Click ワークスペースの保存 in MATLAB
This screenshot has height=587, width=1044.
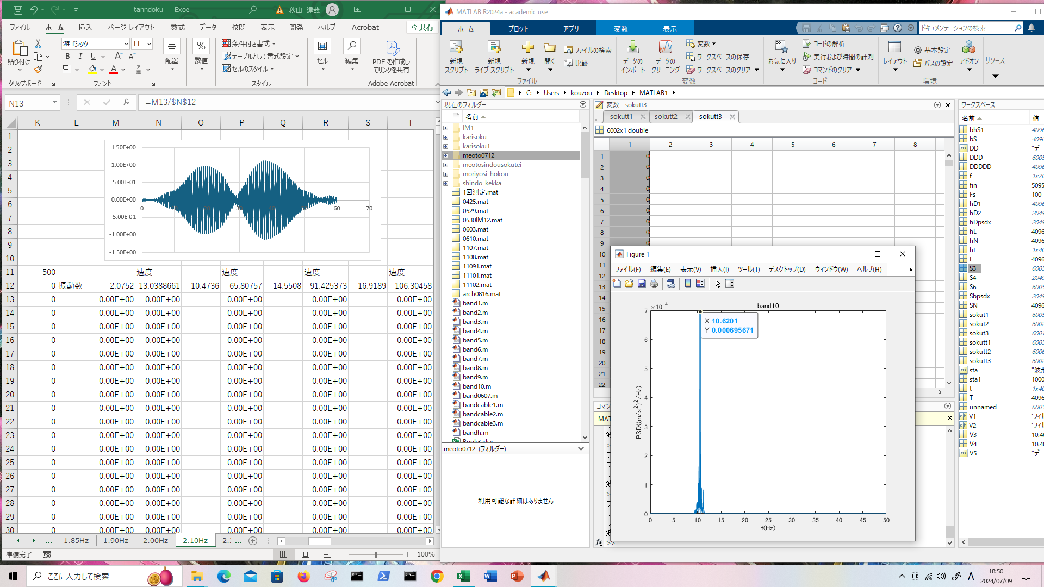718,57
